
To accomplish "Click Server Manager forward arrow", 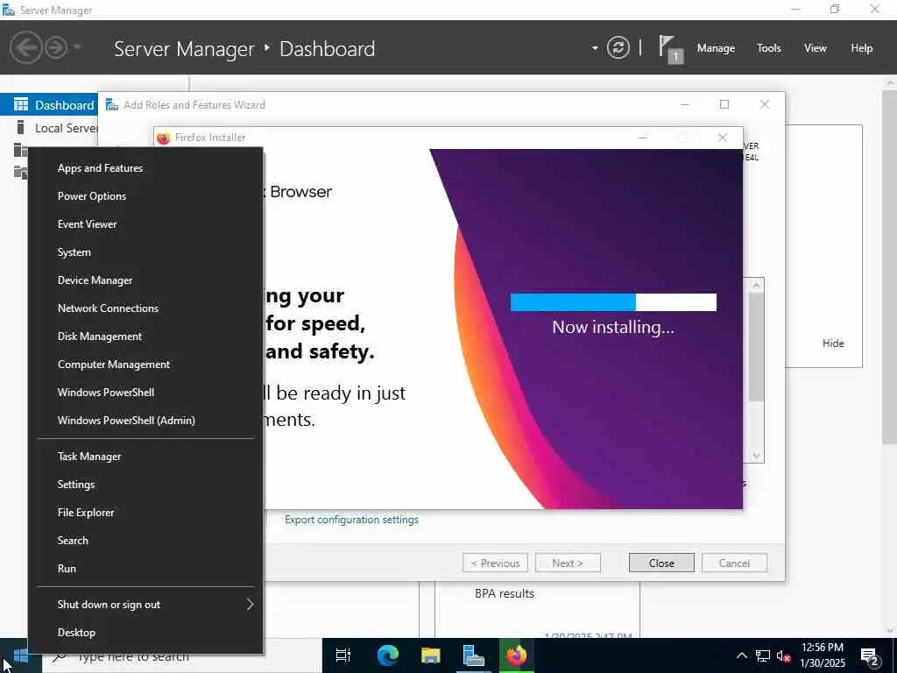I will (x=56, y=47).
